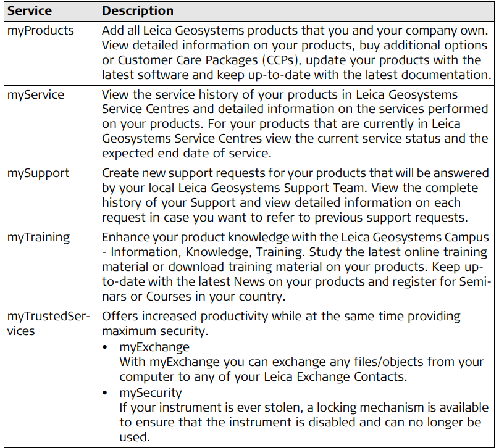Select the myTrustedServices service name
Screen dimensions: 499x448
click(x=48, y=323)
